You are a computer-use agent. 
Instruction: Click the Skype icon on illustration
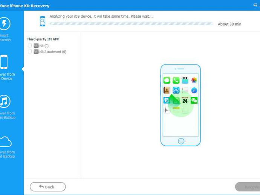click(x=167, y=100)
